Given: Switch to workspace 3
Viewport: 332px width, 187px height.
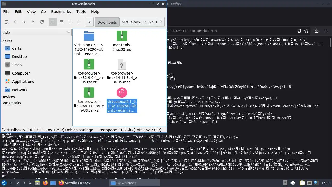Looking at the screenshot, I should click(24, 183).
